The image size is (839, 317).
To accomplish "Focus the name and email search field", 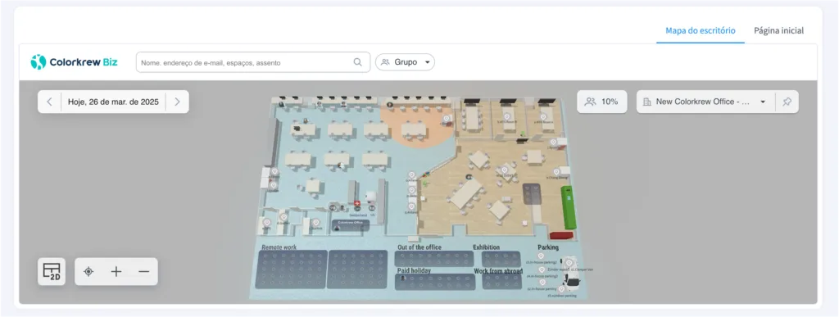I will click(244, 62).
